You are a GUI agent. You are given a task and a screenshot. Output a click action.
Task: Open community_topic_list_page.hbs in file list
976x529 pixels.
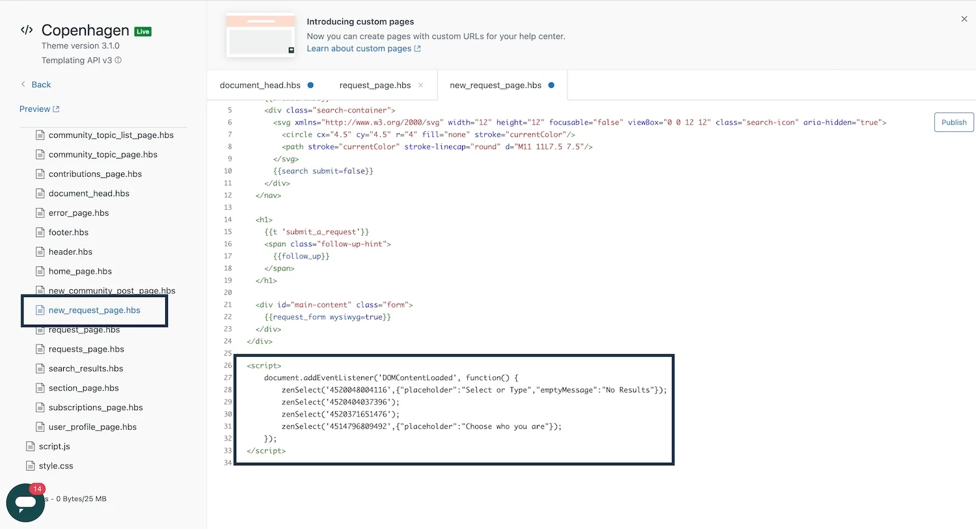pos(111,135)
